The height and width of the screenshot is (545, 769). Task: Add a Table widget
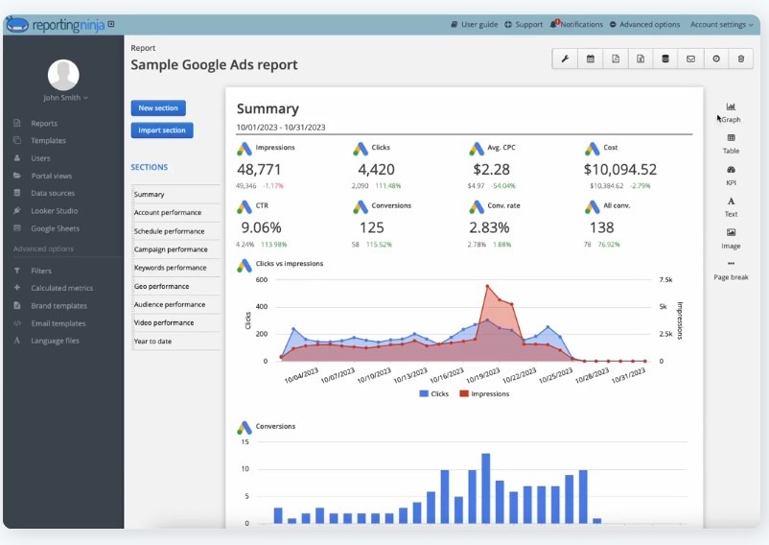pyautogui.click(x=731, y=144)
